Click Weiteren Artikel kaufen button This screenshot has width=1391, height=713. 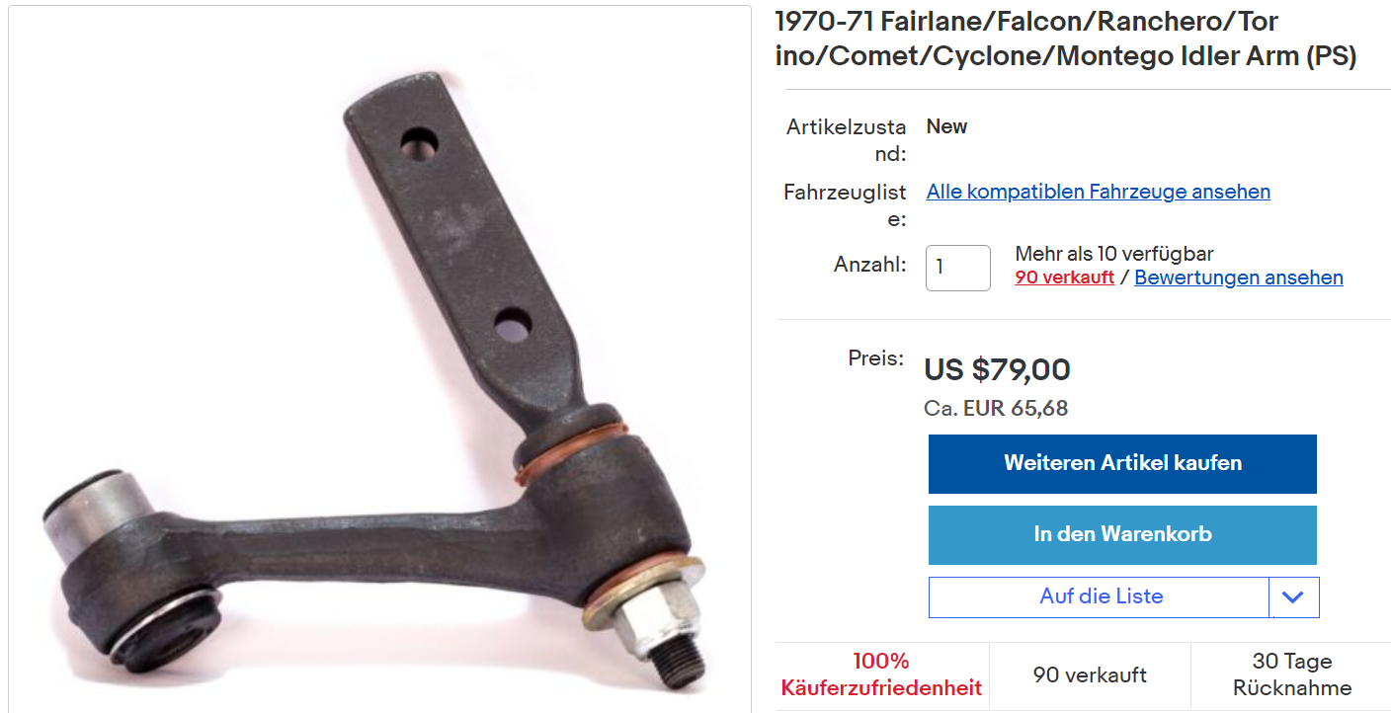pyautogui.click(x=1122, y=463)
